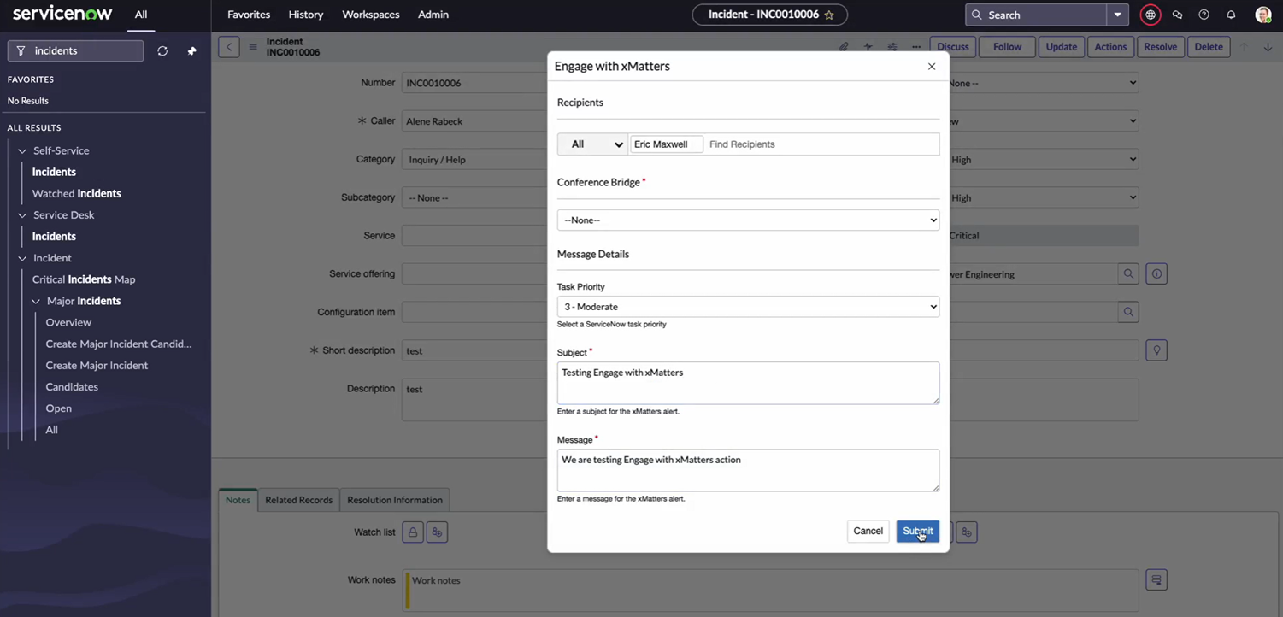Click the Work notes list add-me icon
The height and width of the screenshot is (617, 1283).
point(966,532)
